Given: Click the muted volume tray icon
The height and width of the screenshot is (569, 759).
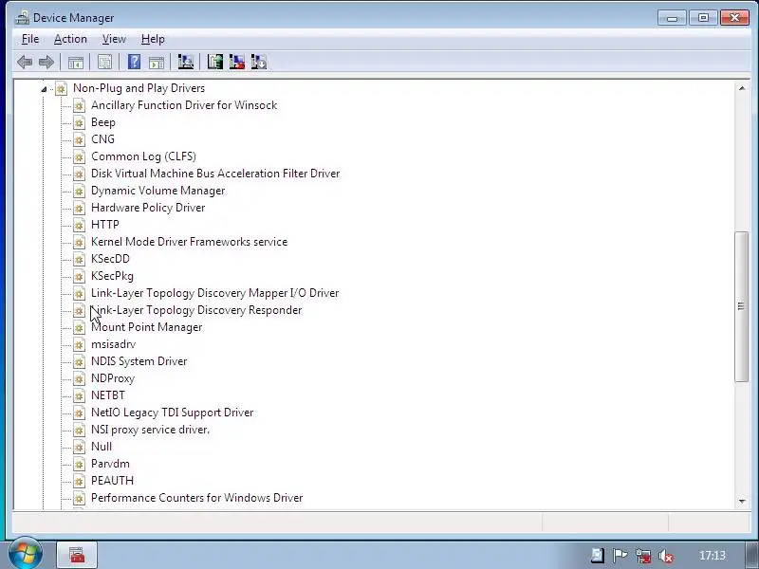Looking at the screenshot, I should tap(666, 556).
